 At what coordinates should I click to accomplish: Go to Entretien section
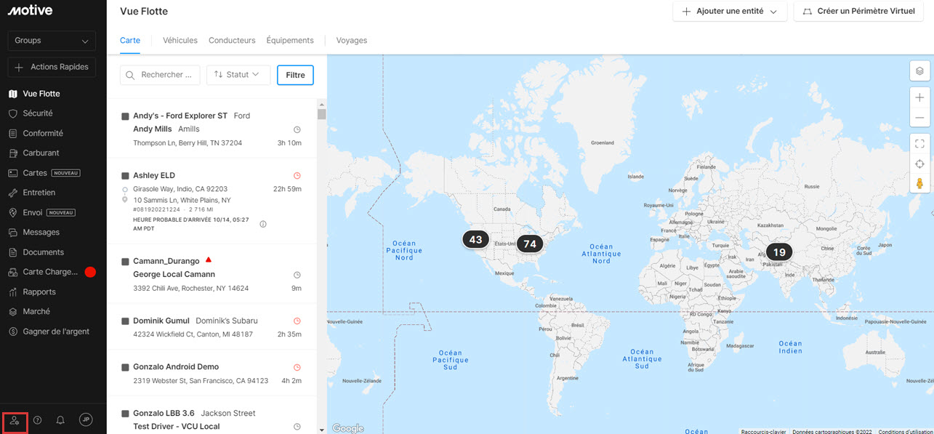(32, 193)
